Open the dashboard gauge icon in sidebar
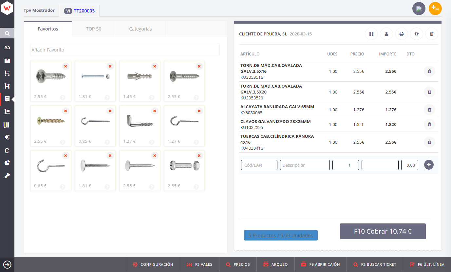Screen dimensions: 451x272 point(7,48)
